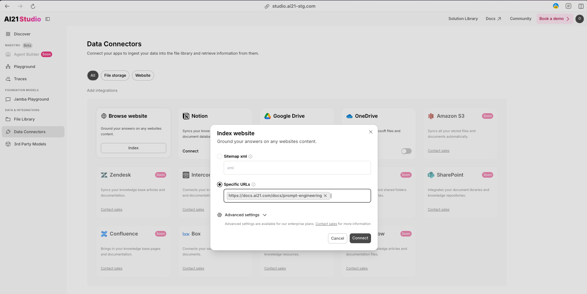Click the Sitemap xml input field
This screenshot has height=294, width=587.
pos(297,168)
